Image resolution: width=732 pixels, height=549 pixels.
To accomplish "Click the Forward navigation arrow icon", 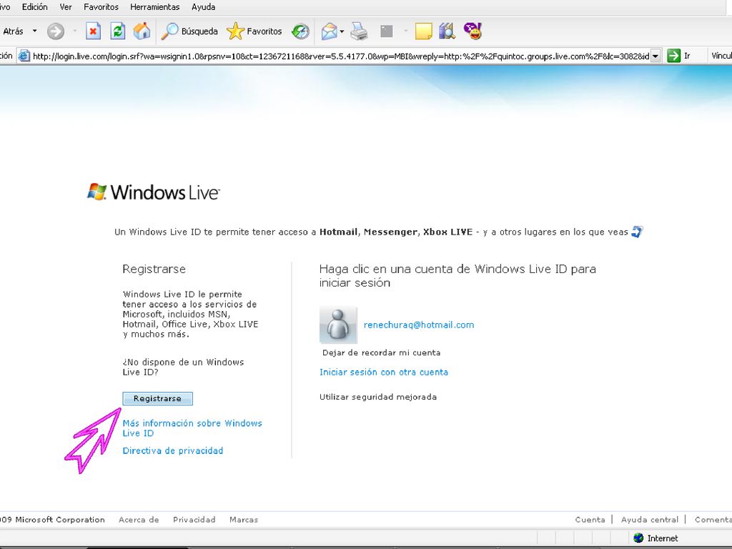I will tap(56, 31).
